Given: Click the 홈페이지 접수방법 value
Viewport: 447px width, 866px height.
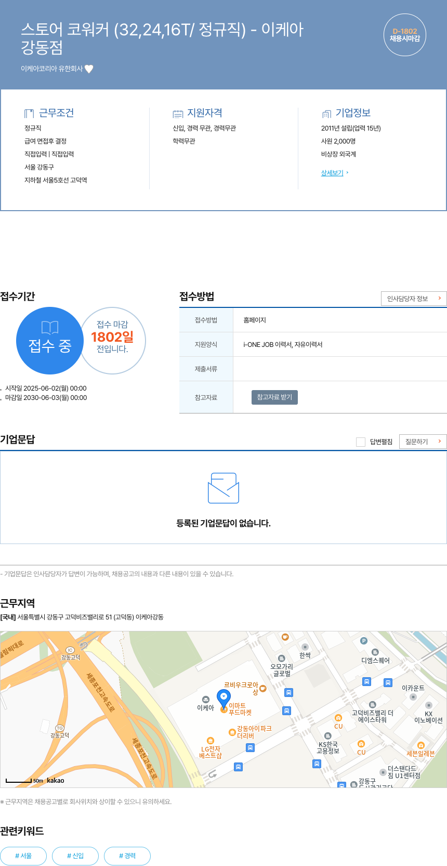Looking at the screenshot, I should click(x=255, y=320).
